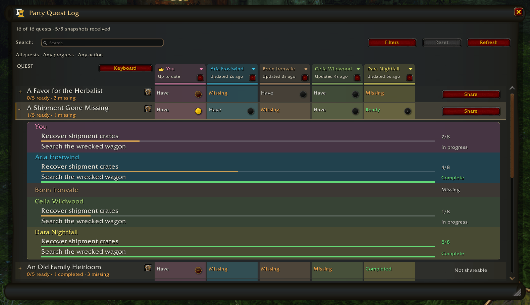
Task: Refresh the party quest snapshots
Action: 489,43
